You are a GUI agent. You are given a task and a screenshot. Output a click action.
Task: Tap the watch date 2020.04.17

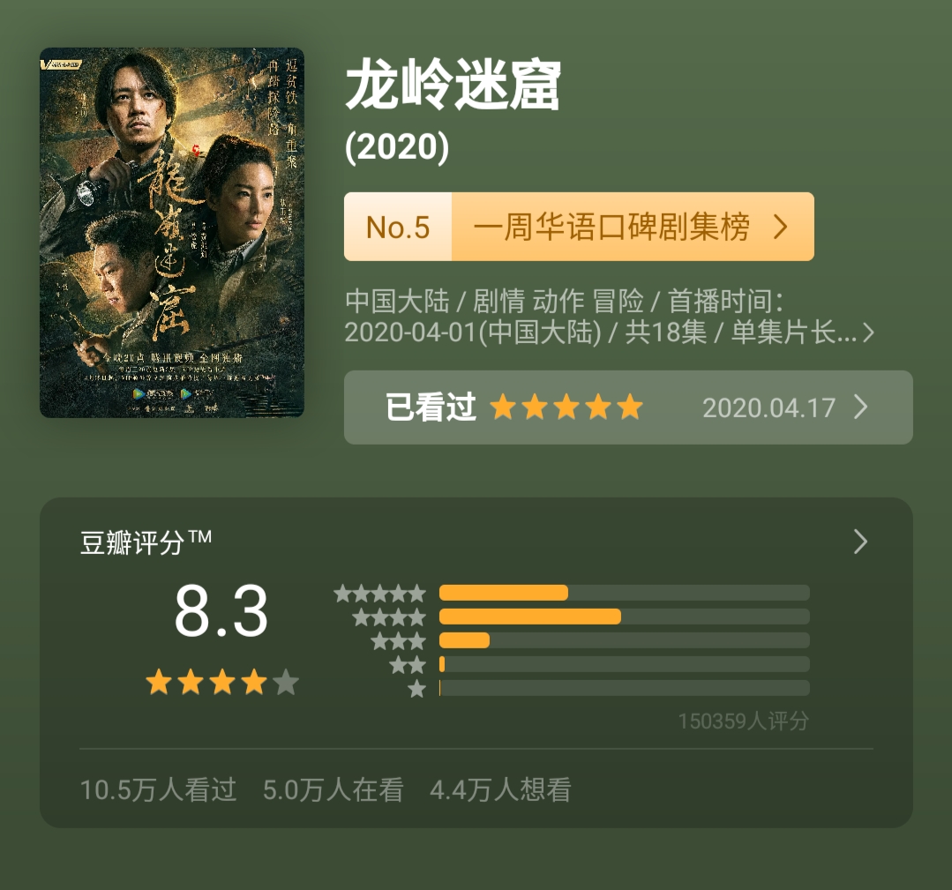pyautogui.click(x=769, y=407)
